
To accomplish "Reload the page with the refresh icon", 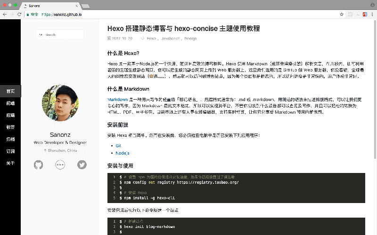I will tap(19, 15).
